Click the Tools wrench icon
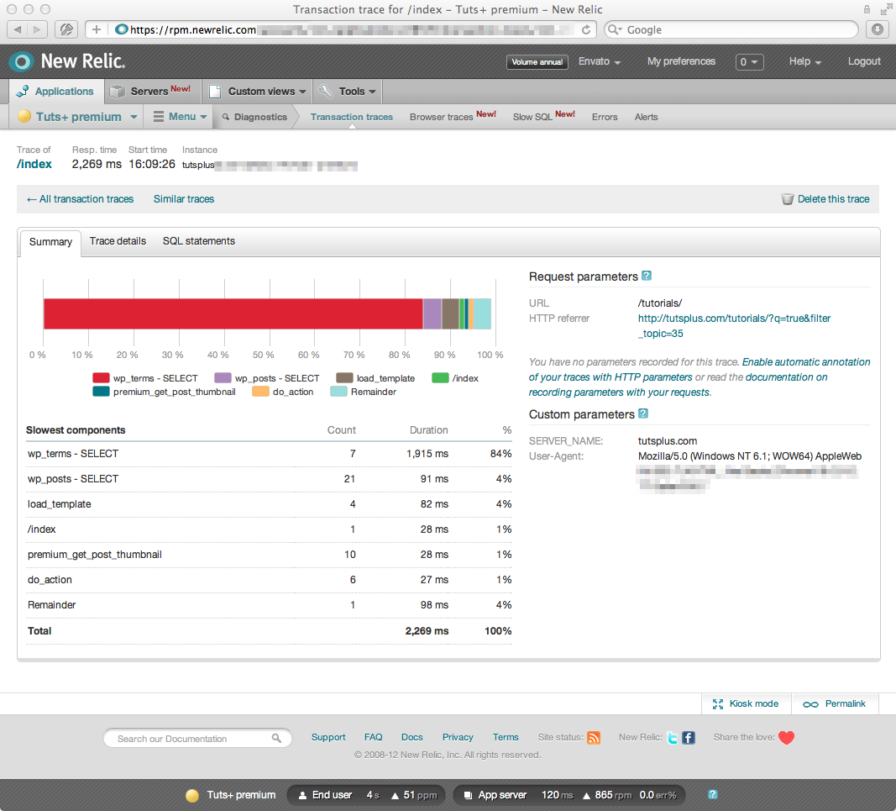The image size is (896, 811). point(326,92)
